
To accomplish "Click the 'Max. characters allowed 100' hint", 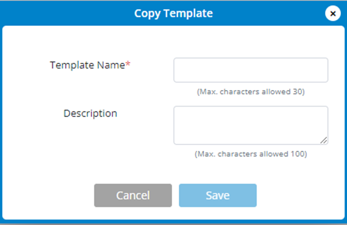I will [x=250, y=154].
